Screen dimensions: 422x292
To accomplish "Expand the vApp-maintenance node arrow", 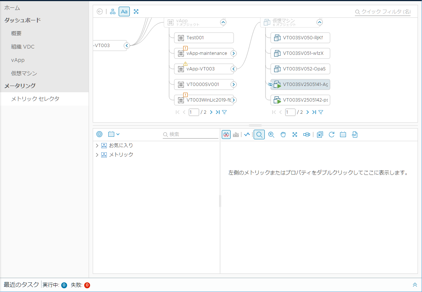I will click(234, 53).
